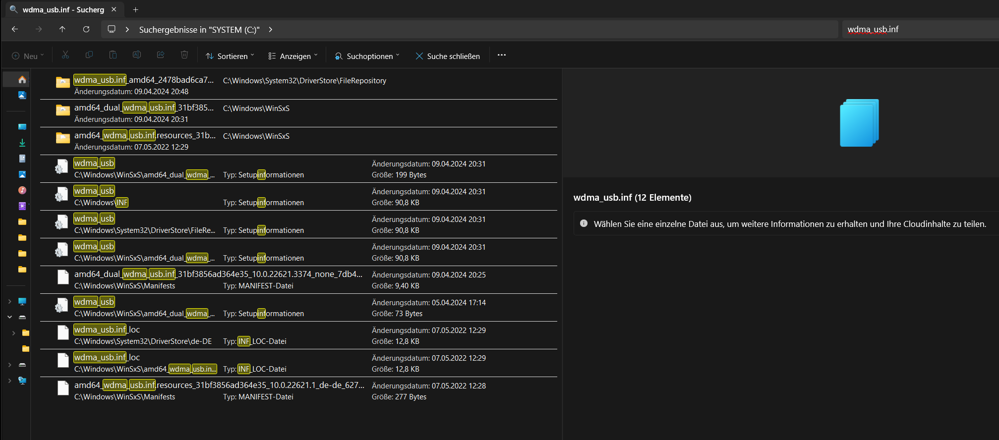Select wdma_usb file sized 199 Bytes

298,168
